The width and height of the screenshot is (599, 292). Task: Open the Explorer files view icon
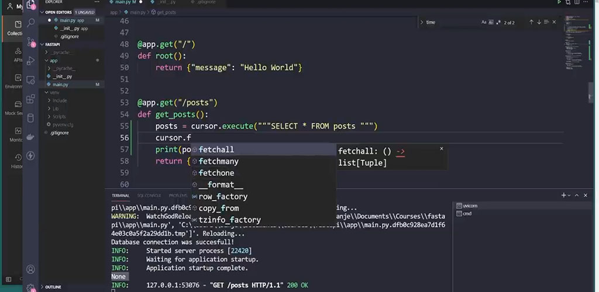[30, 5]
